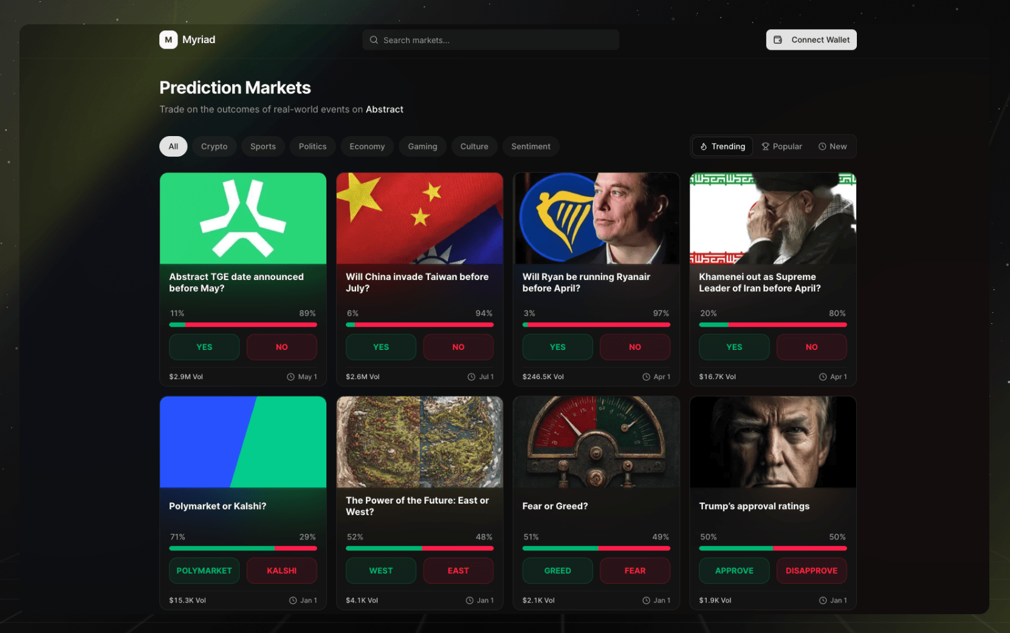Click the wallet icon in Connect Wallet
Viewport: 1010px width, 633px height.
(777, 40)
